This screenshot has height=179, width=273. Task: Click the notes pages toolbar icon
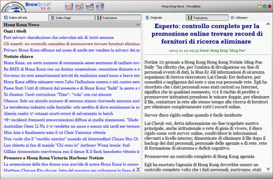click(69, 6)
